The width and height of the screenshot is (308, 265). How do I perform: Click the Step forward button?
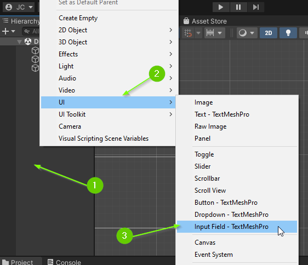pos(255,7)
